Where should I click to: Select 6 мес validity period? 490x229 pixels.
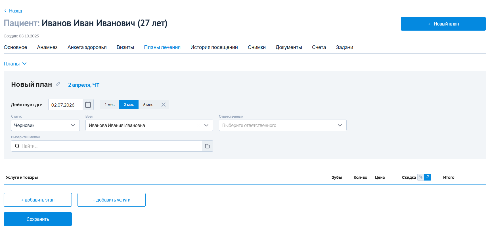pos(148,105)
